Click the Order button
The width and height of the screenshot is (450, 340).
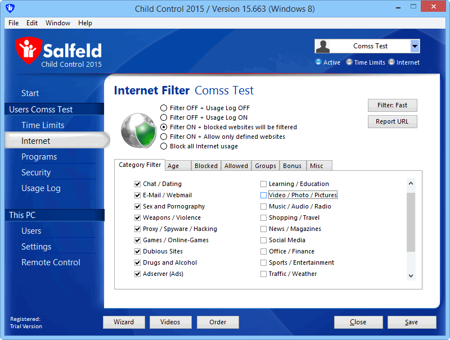pyautogui.click(x=218, y=322)
